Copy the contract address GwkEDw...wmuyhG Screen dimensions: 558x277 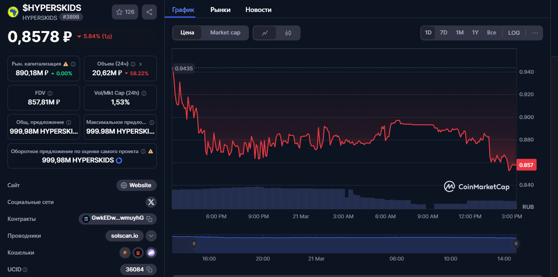pos(149,219)
